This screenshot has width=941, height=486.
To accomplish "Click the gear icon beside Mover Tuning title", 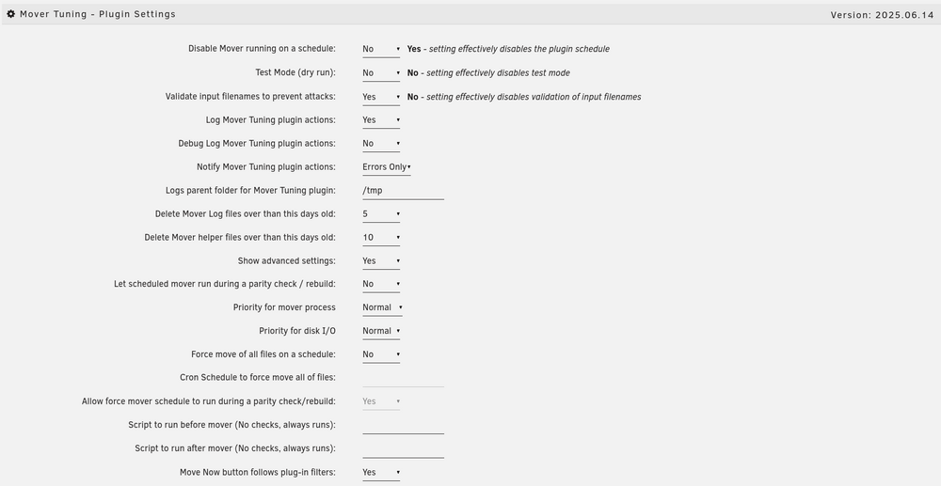I will tap(10, 14).
